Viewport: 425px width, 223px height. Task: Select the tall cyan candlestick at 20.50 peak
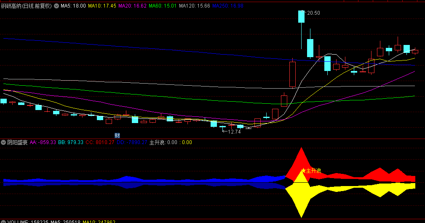click(302, 16)
